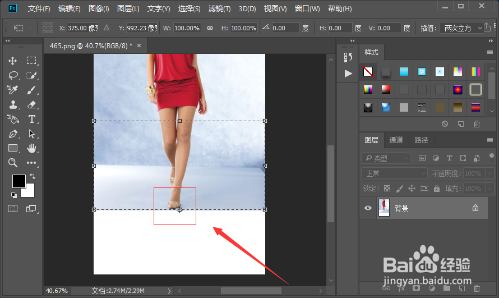The image size is (499, 298).
Task: Swap foreground and background colors
Action: pyautogui.click(x=33, y=176)
